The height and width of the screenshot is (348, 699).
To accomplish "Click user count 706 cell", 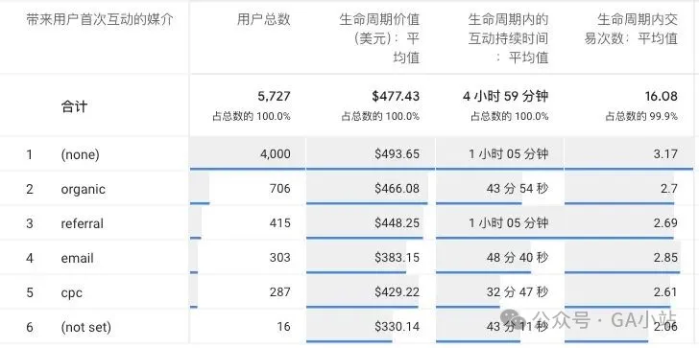I will (x=279, y=189).
